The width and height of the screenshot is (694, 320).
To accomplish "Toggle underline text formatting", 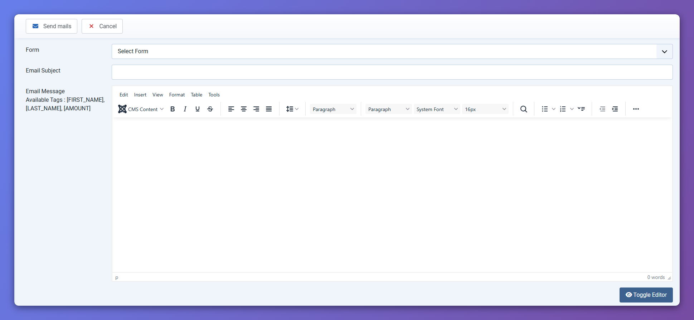I will (198, 109).
